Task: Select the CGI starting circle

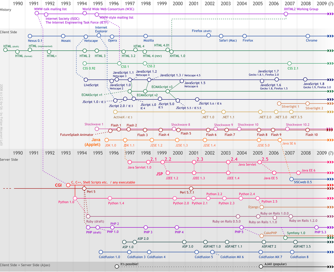Action: click(68, 185)
